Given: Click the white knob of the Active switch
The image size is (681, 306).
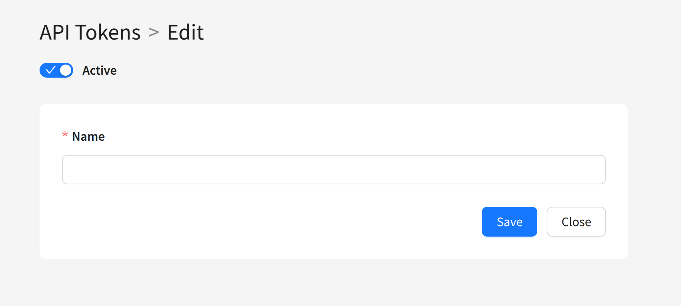Looking at the screenshot, I should [66, 70].
